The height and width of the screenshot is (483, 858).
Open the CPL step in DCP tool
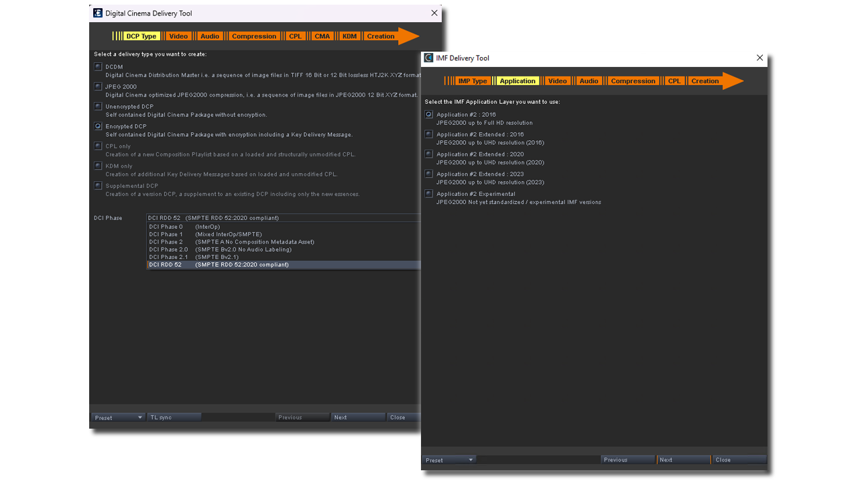(x=296, y=36)
